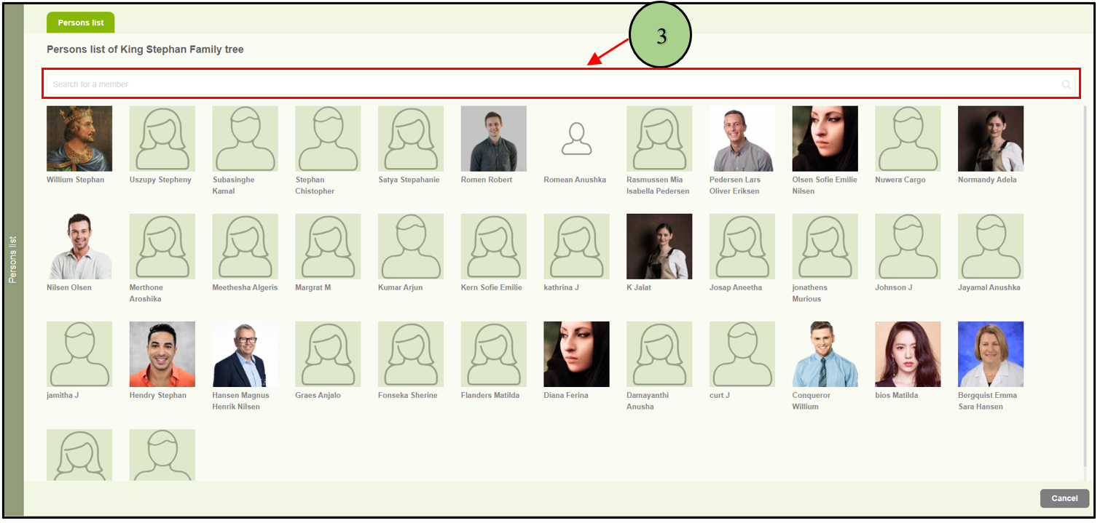Open Hendry Stephan's photo
Image resolution: width=1100 pixels, height=523 pixels.
(162, 354)
